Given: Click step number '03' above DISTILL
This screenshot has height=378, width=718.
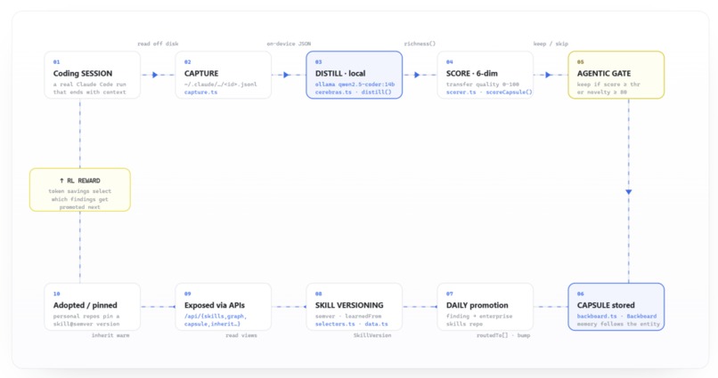Looking at the screenshot, I should [318, 62].
